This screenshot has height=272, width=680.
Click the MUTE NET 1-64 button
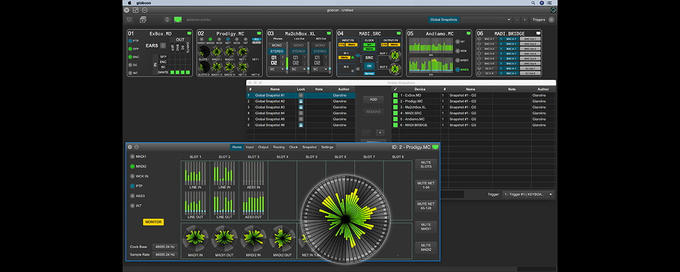[426, 185]
